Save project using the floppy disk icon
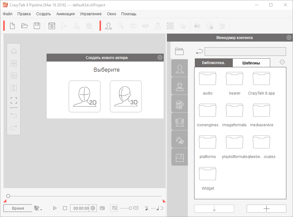Viewport: 293px width, 217px height. point(37,26)
